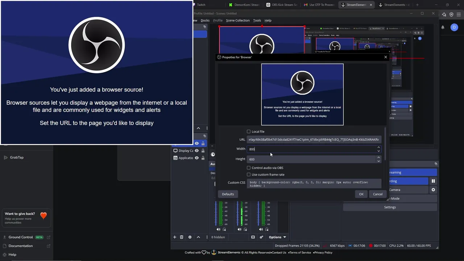464x261 pixels.
Task: Click the remove source trash icon
Action: (182, 237)
